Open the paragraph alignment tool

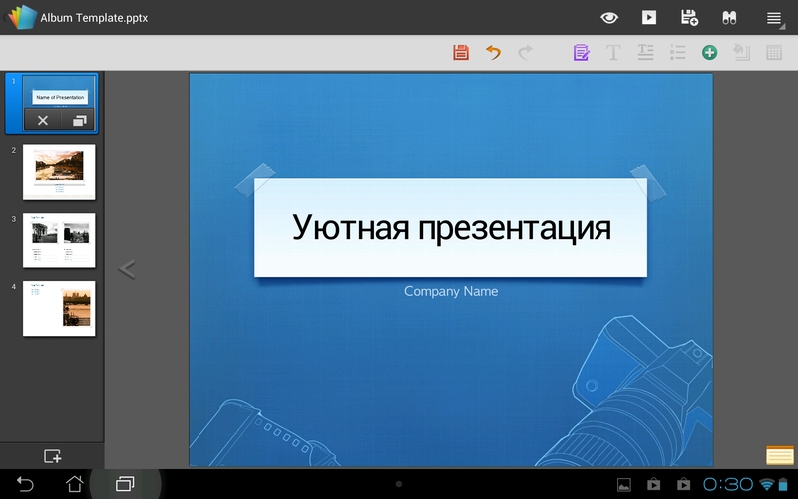point(645,53)
